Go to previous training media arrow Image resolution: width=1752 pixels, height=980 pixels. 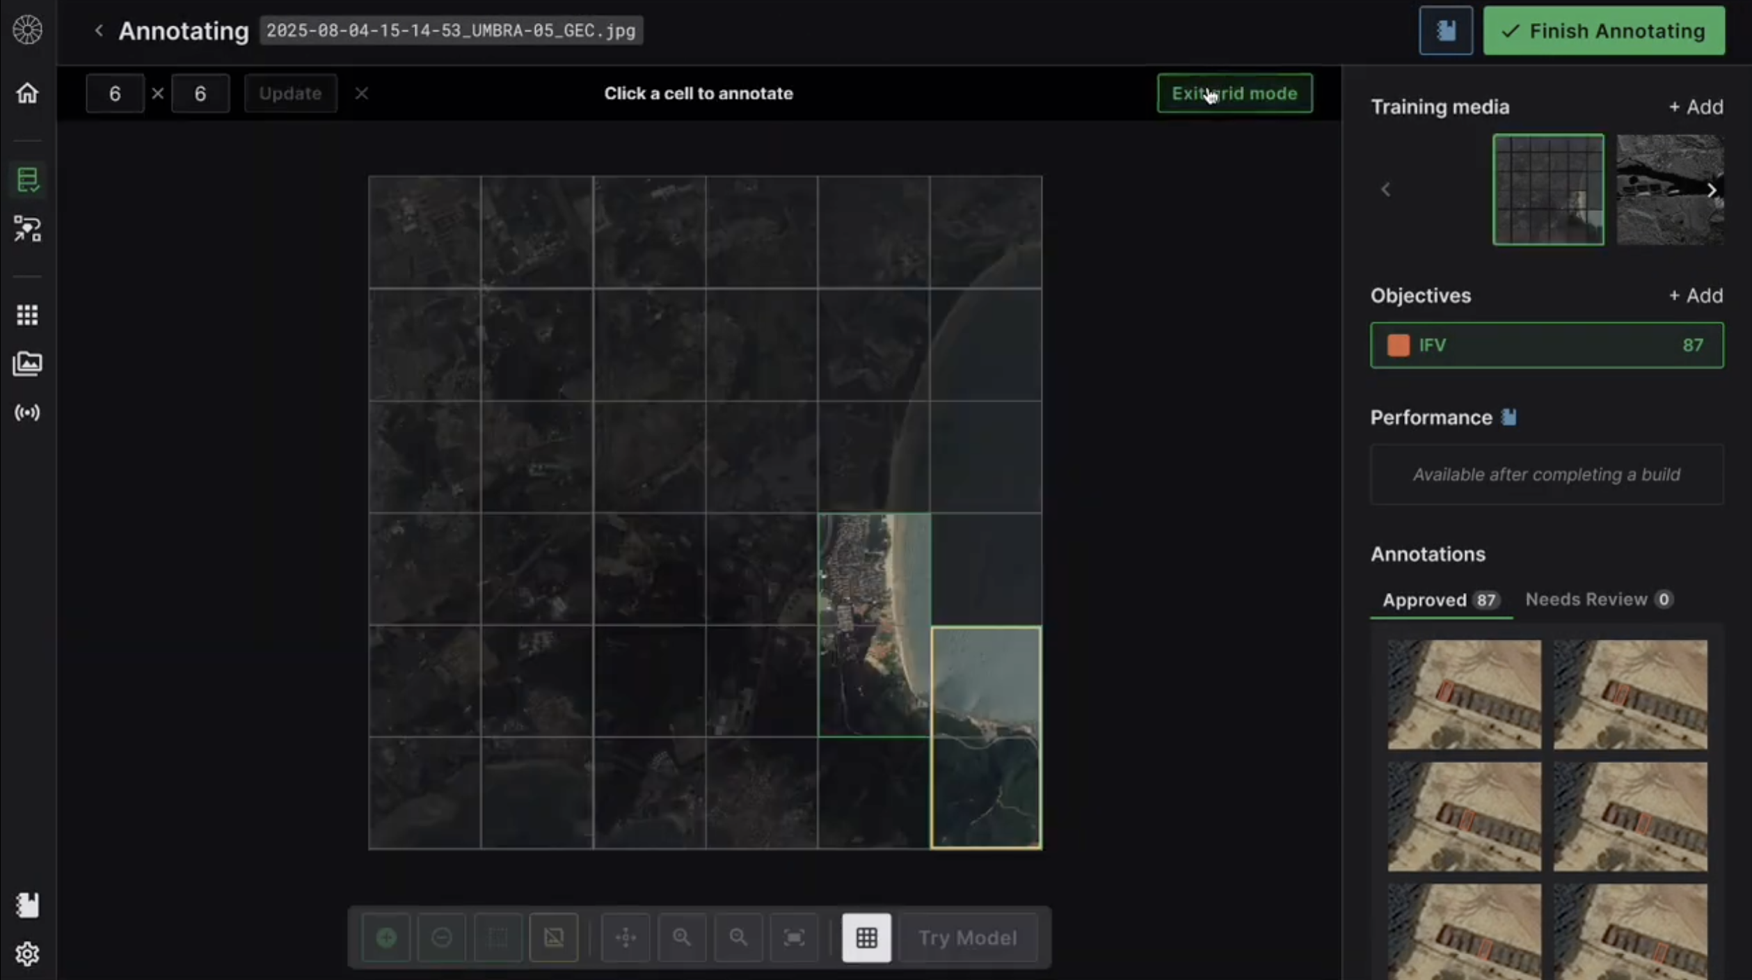tap(1385, 190)
